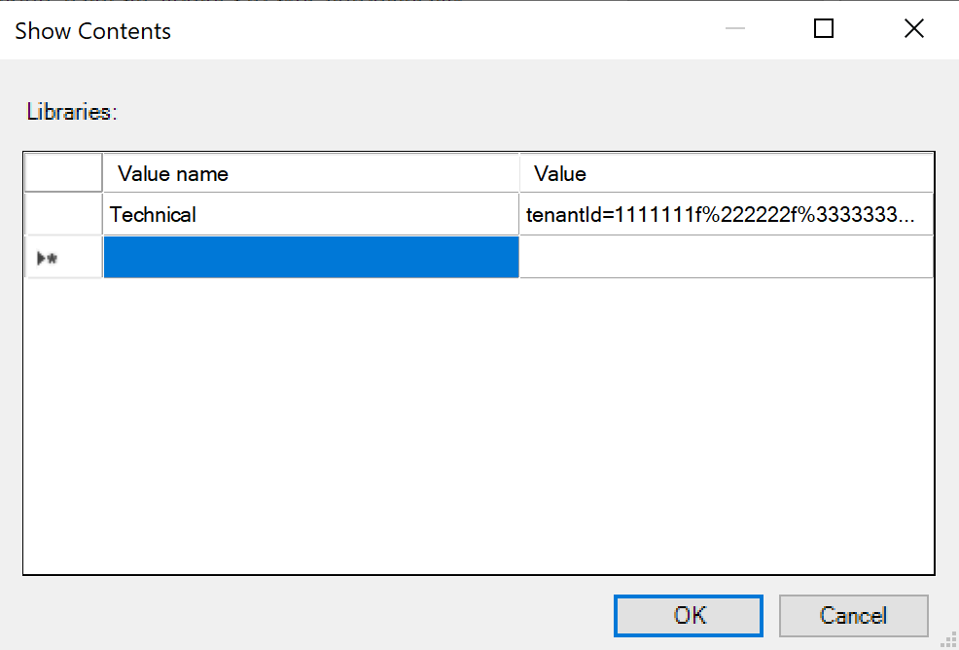Click the Show Contents title bar text
Screen dimensions: 959x650
point(93,30)
